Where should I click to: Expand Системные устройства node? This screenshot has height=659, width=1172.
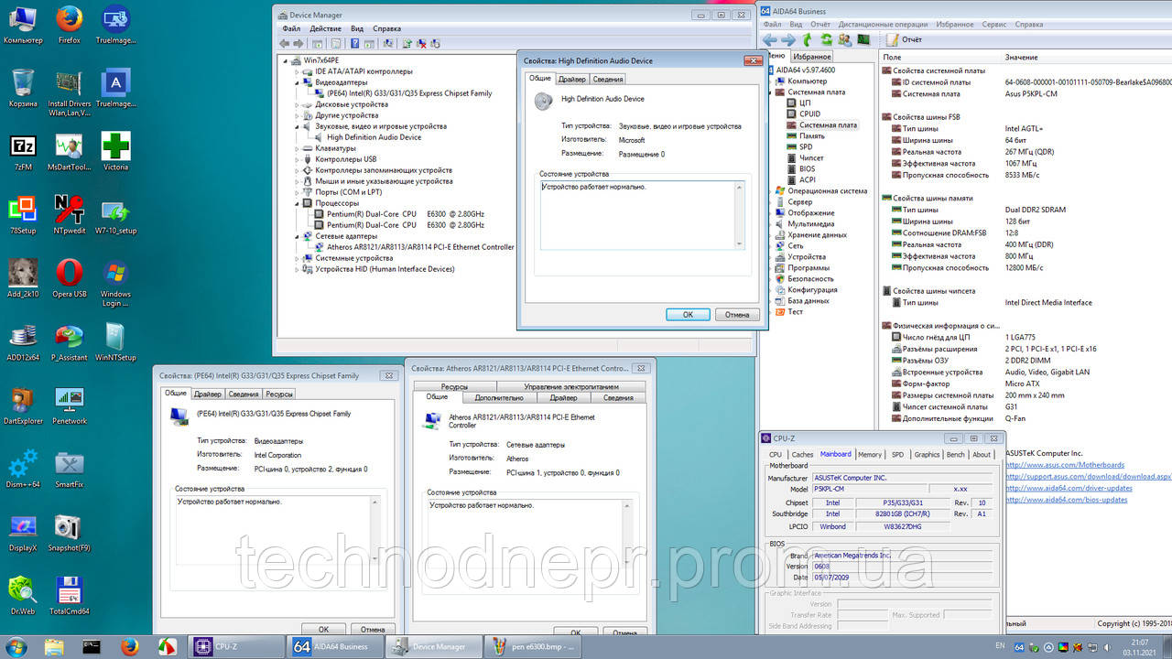pos(297,258)
